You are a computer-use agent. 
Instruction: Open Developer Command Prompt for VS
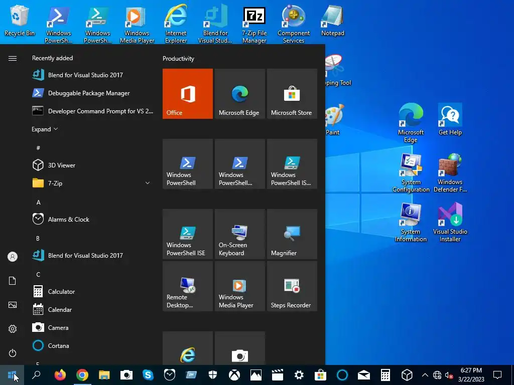(92, 111)
